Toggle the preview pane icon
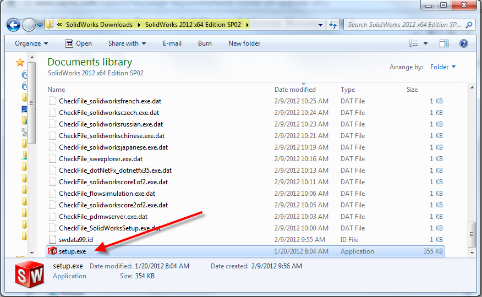482x297 pixels. pos(444,43)
